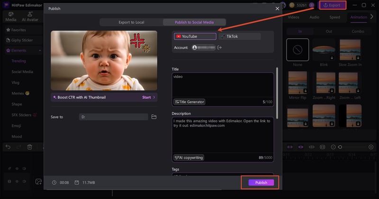Click the Redo icon
The width and height of the screenshot is (379, 199).
coord(18,147)
